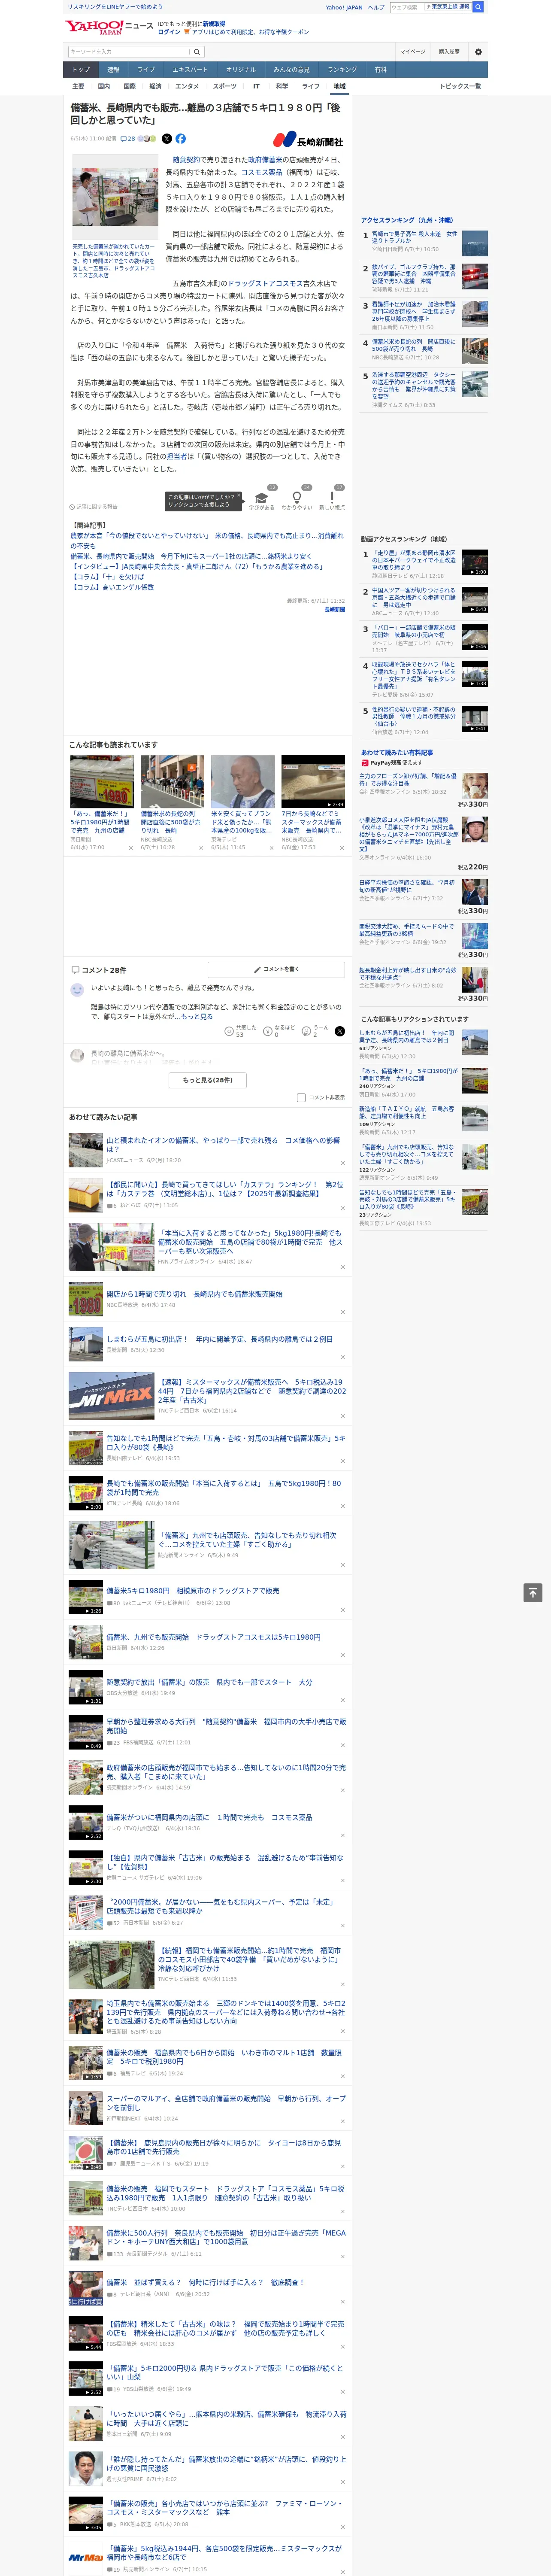Click もっと見る(28件) button
Viewport: 551px width, 2576px height.
click(x=208, y=1080)
